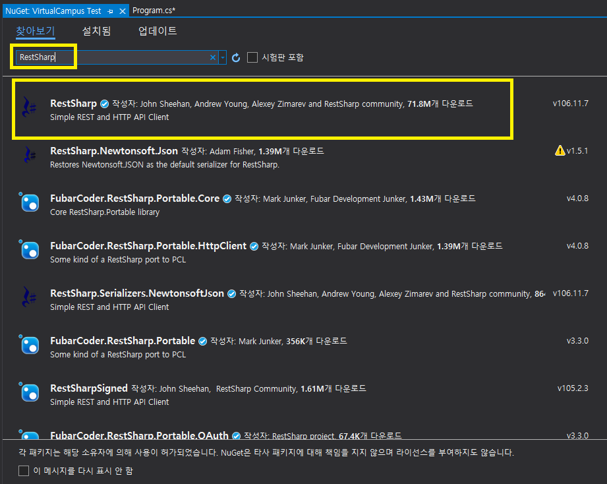Image resolution: width=607 pixels, height=484 pixels.
Task: Click version v106.11.7 of RestSharp.Serializers.NewtonsoftJson
Action: [571, 293]
